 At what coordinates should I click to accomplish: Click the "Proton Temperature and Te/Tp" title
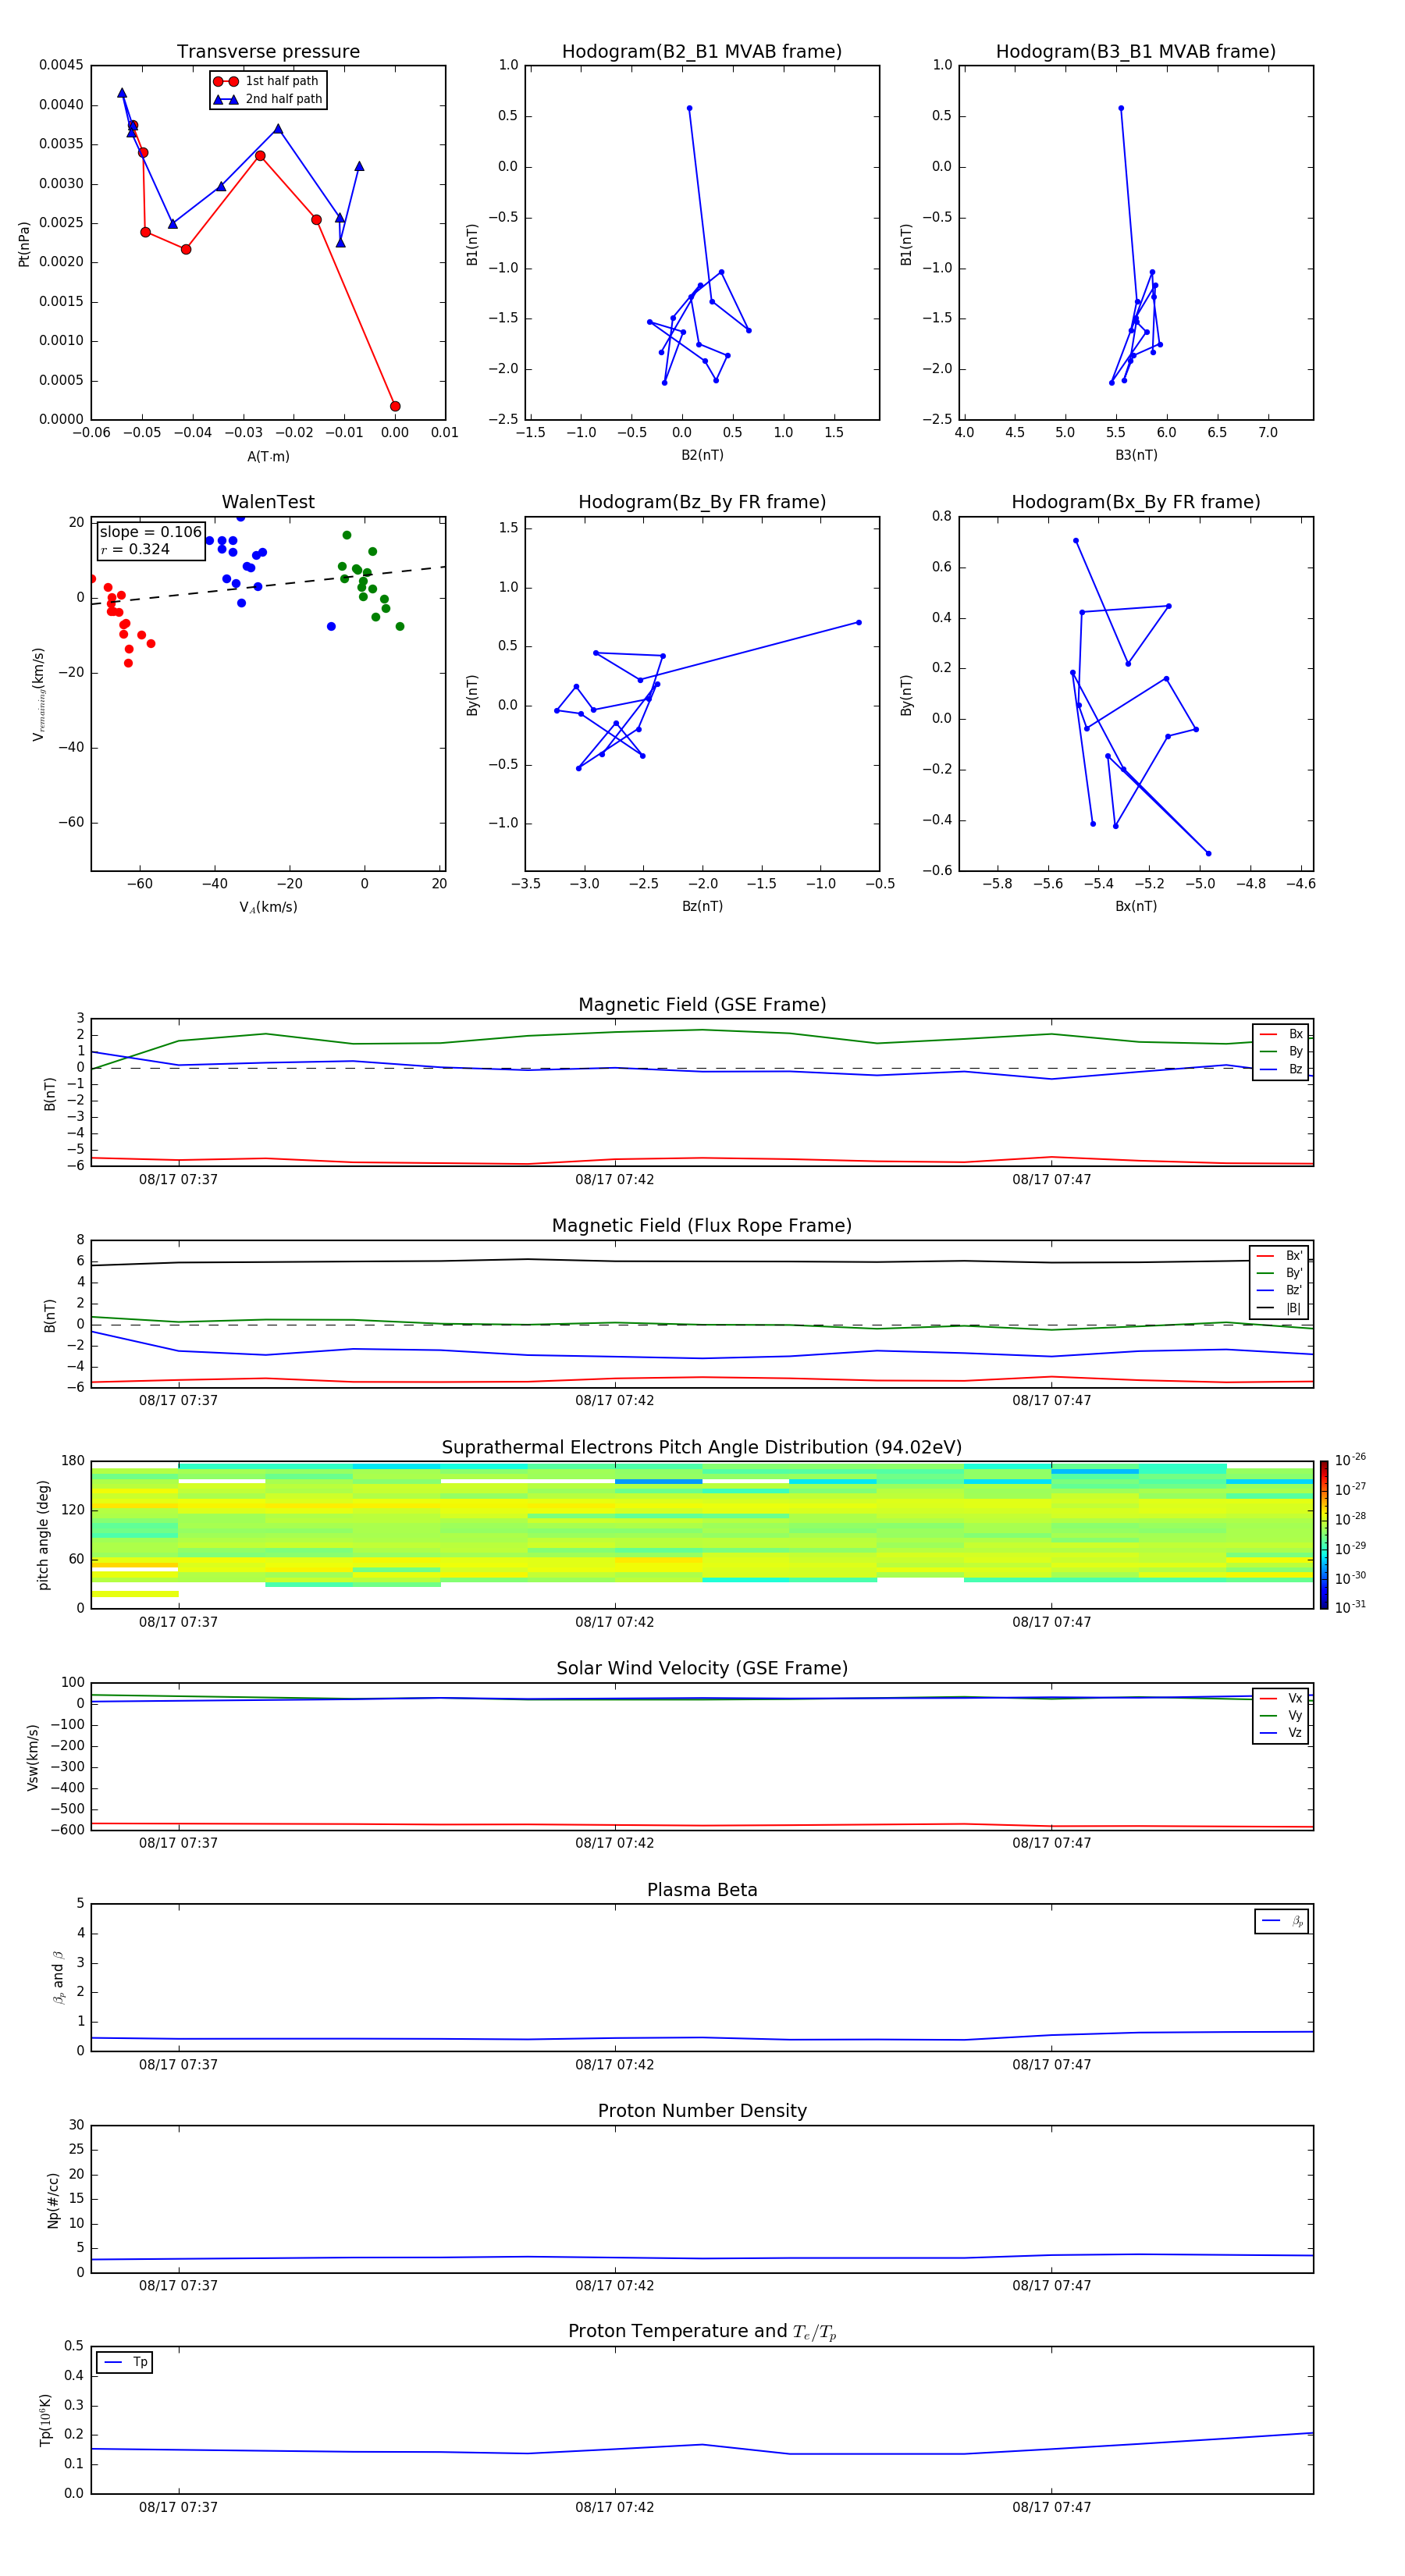pyautogui.click(x=702, y=2332)
